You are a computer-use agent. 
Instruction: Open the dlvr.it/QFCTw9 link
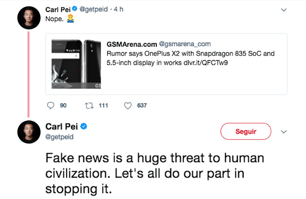click(205, 63)
